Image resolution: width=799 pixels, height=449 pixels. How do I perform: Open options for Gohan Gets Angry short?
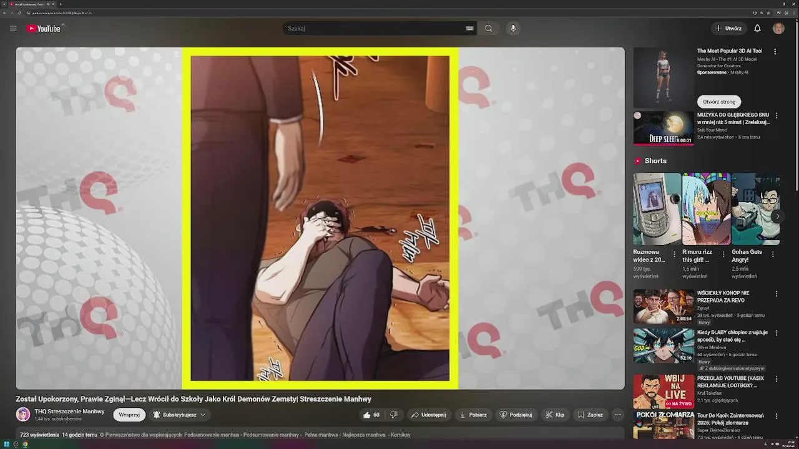(773, 254)
